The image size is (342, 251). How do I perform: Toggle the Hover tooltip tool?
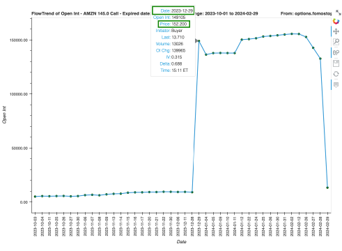coord(336,84)
